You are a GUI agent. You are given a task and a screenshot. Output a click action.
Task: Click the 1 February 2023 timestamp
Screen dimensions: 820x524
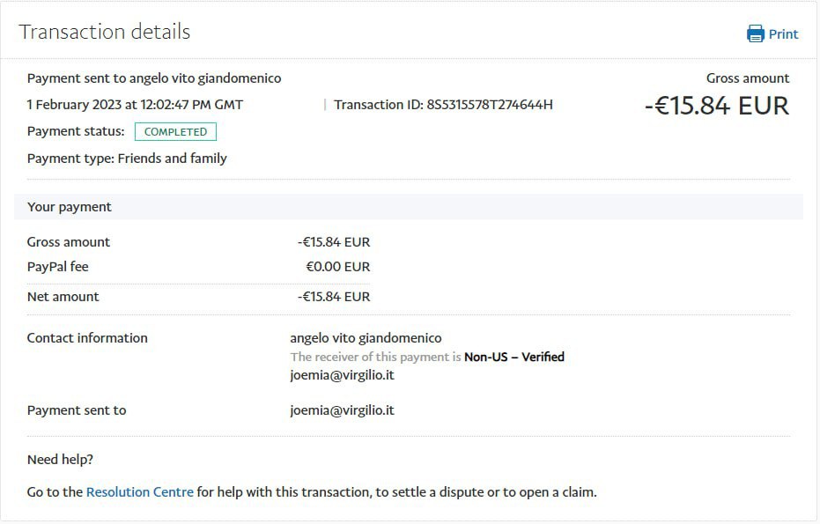(x=135, y=105)
